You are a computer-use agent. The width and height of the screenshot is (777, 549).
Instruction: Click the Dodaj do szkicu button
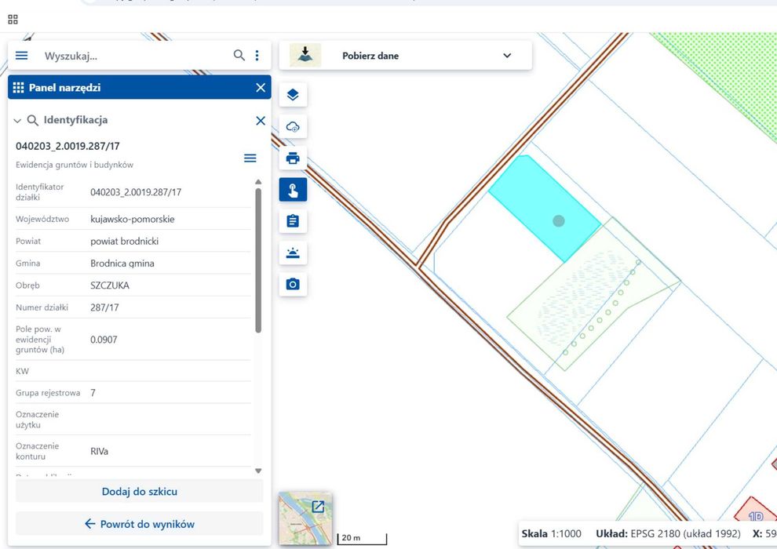(139, 492)
